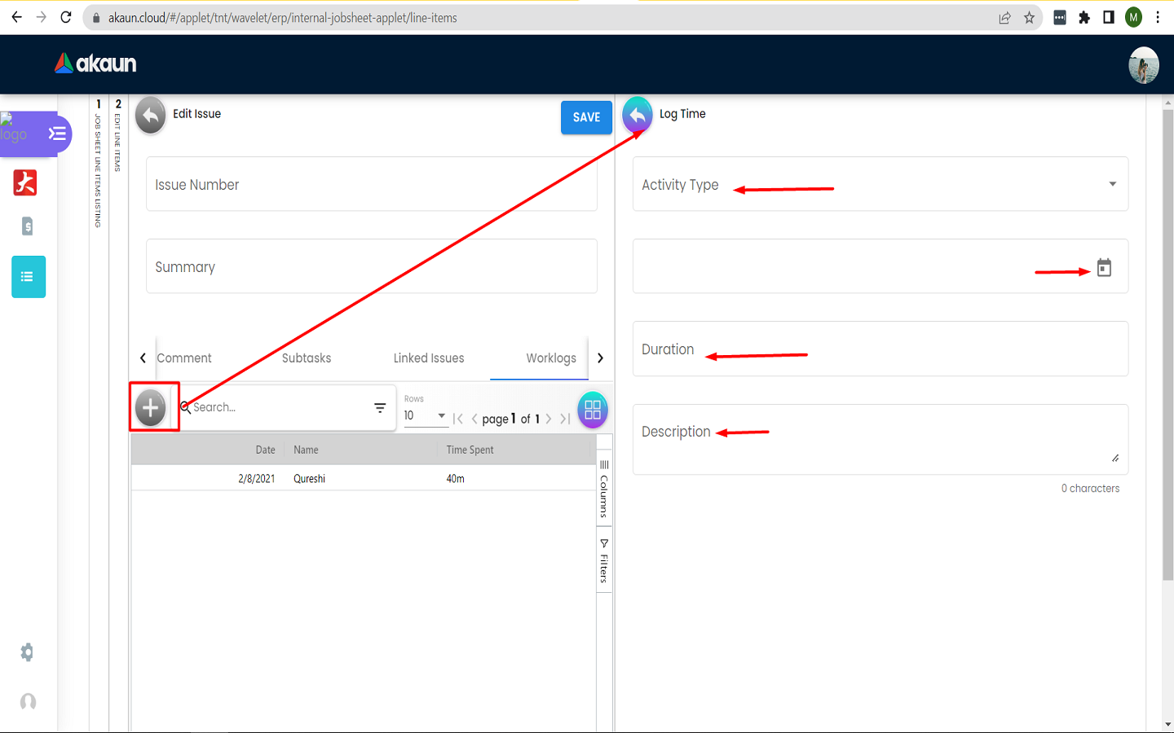Go back from Log Time panel
1174x733 pixels.
(638, 115)
